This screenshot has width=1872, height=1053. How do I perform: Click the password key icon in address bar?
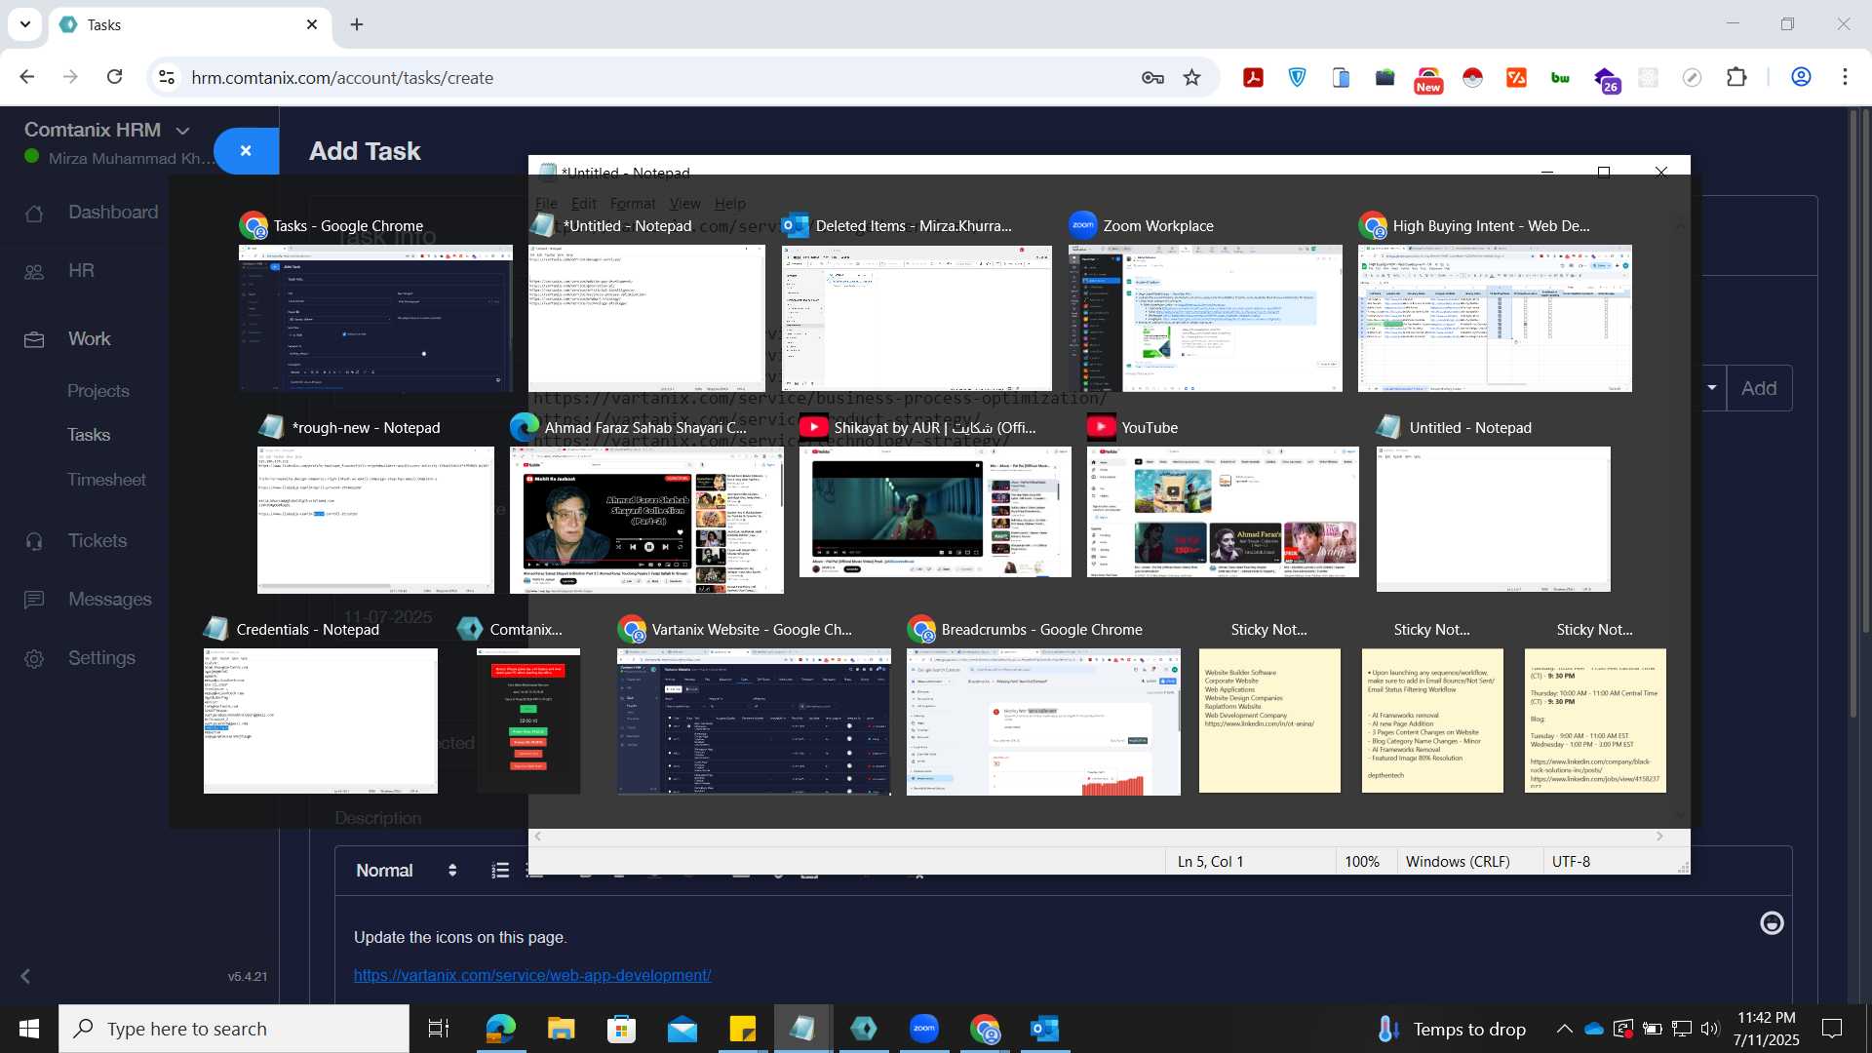1152,78
